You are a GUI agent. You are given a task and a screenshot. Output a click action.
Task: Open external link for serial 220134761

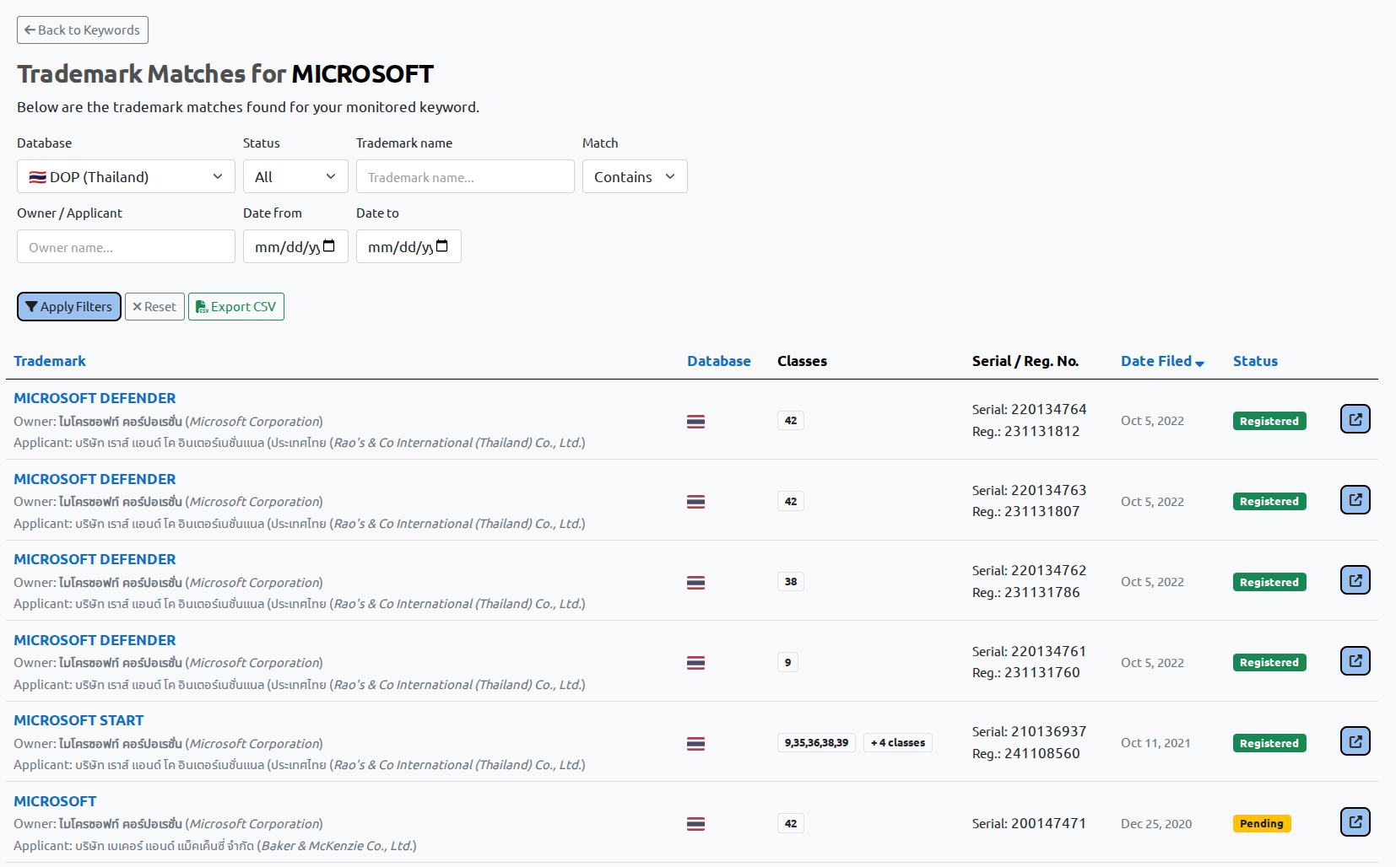coord(1355,661)
